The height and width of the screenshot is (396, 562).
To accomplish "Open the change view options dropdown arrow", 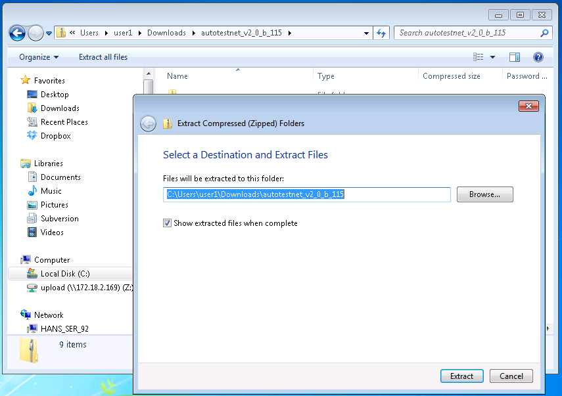I will 493,57.
